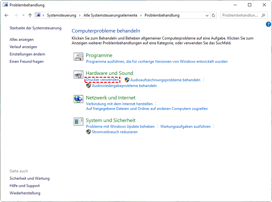Open Programme category heading
The height and width of the screenshot is (202, 272).
[99, 55]
